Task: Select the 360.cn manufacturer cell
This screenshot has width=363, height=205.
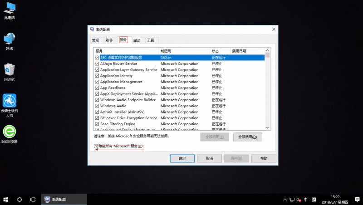Action: 166,58
